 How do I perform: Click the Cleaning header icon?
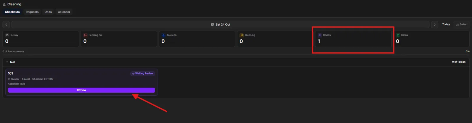[x=4, y=4]
